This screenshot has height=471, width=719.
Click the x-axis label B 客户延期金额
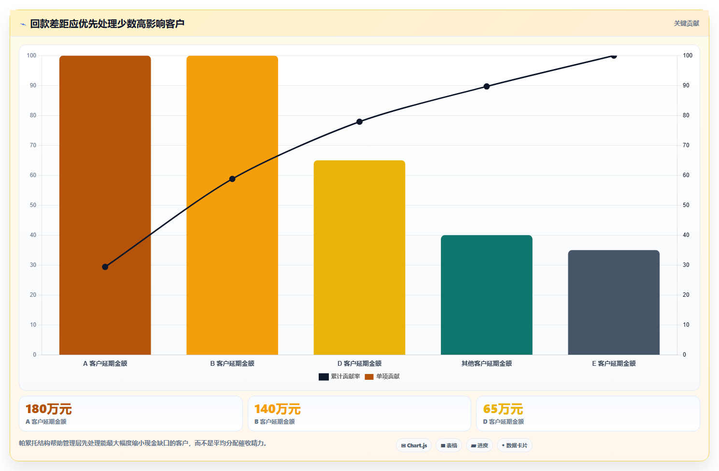click(x=232, y=363)
